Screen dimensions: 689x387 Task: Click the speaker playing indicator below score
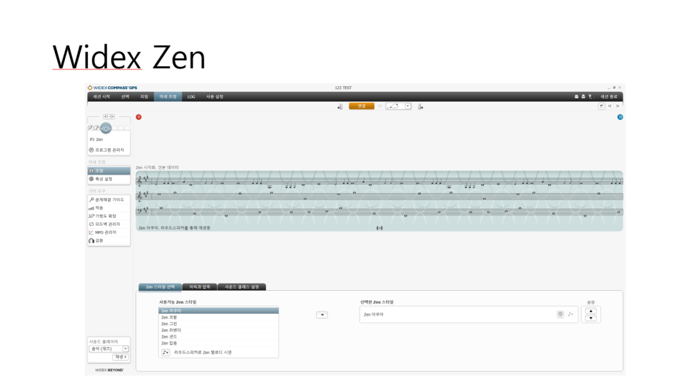(379, 228)
